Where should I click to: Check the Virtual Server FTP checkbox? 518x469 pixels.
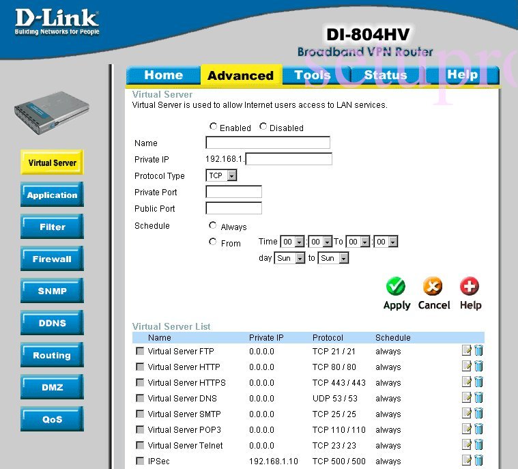click(x=140, y=351)
